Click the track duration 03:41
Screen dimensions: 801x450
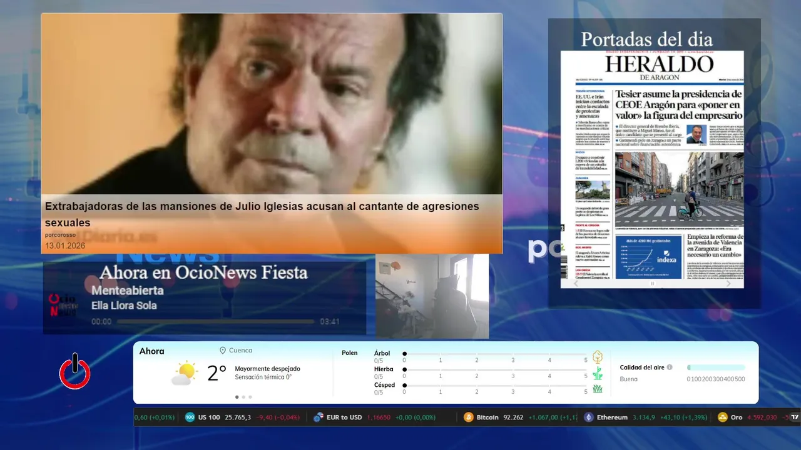click(330, 322)
